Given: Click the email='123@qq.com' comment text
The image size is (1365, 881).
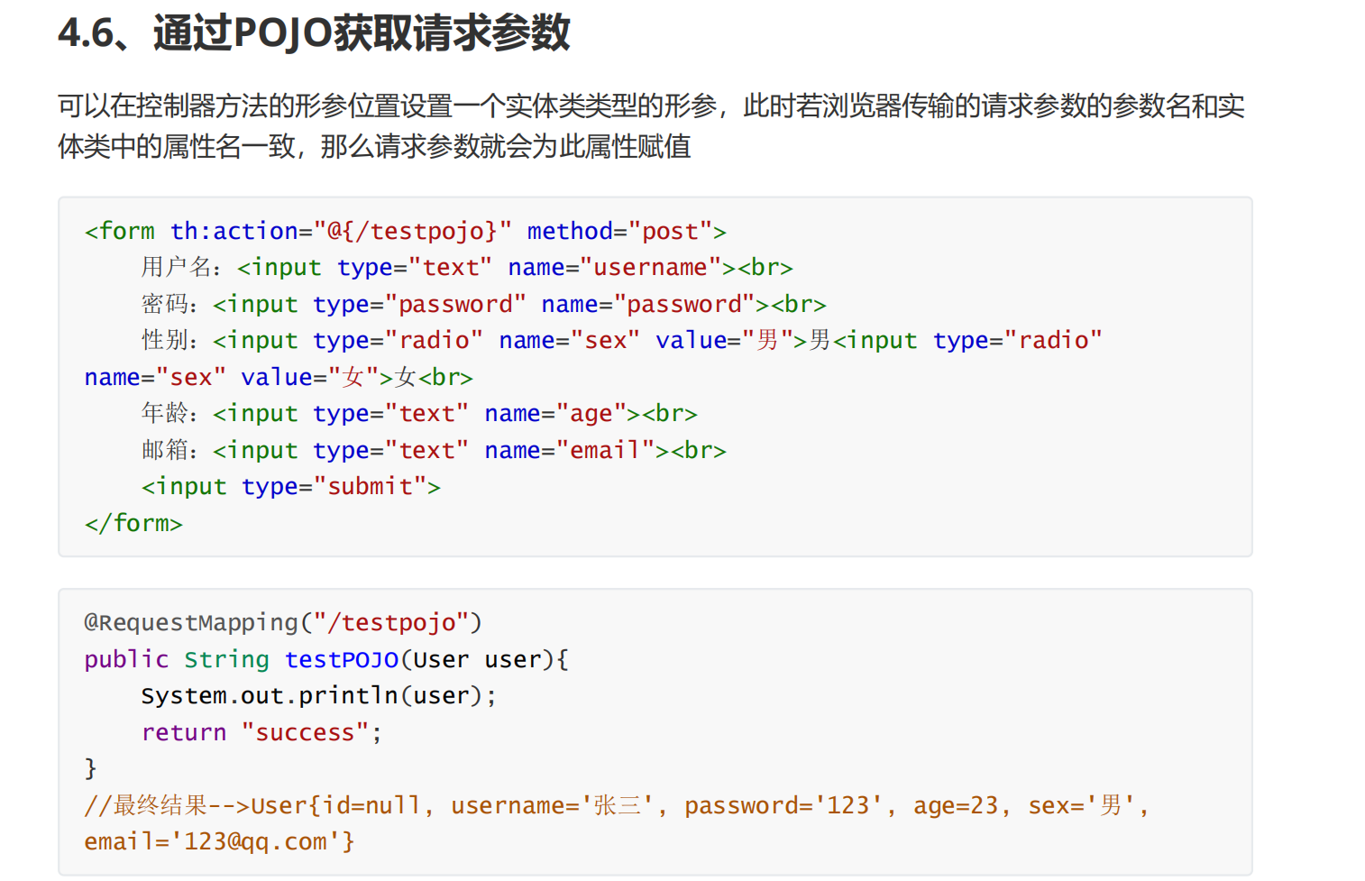Looking at the screenshot, I should (x=219, y=842).
